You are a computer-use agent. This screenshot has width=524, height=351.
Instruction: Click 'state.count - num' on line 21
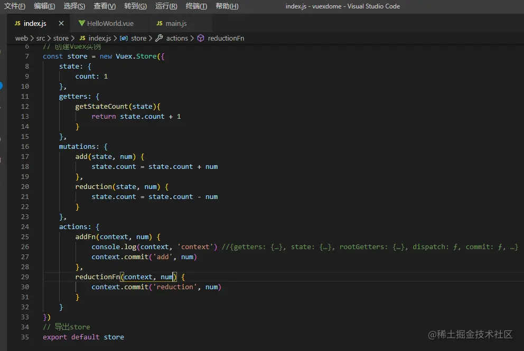coord(183,196)
